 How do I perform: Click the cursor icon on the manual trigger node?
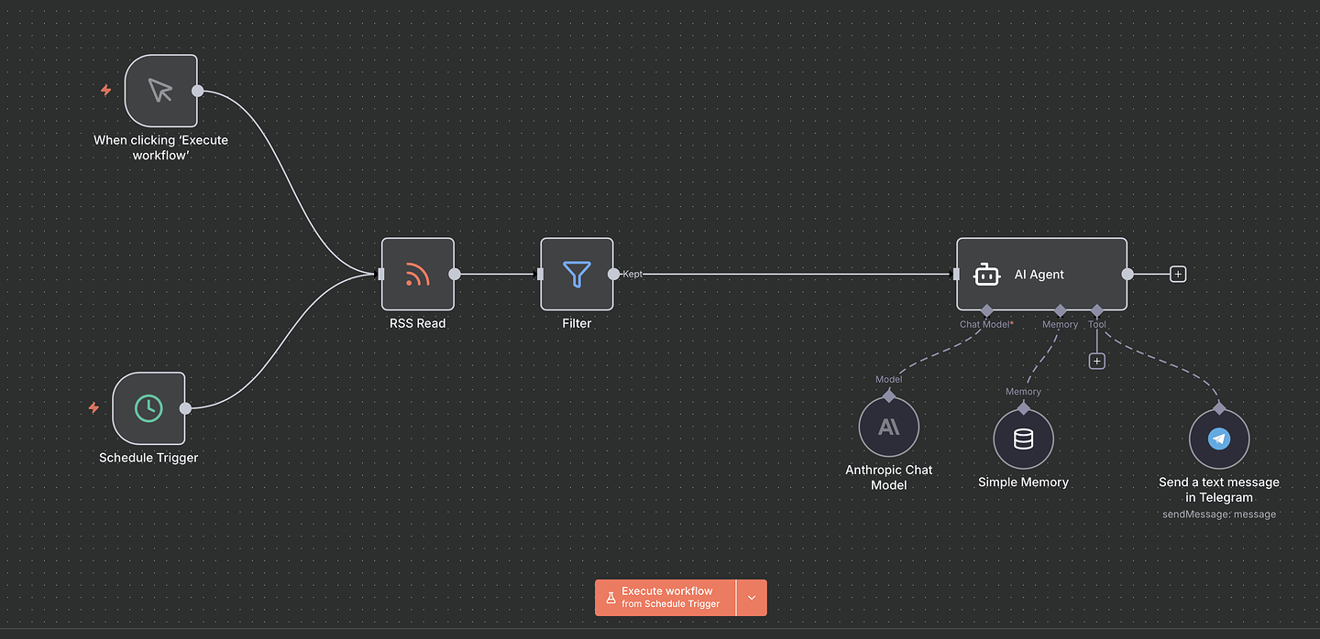coord(160,91)
